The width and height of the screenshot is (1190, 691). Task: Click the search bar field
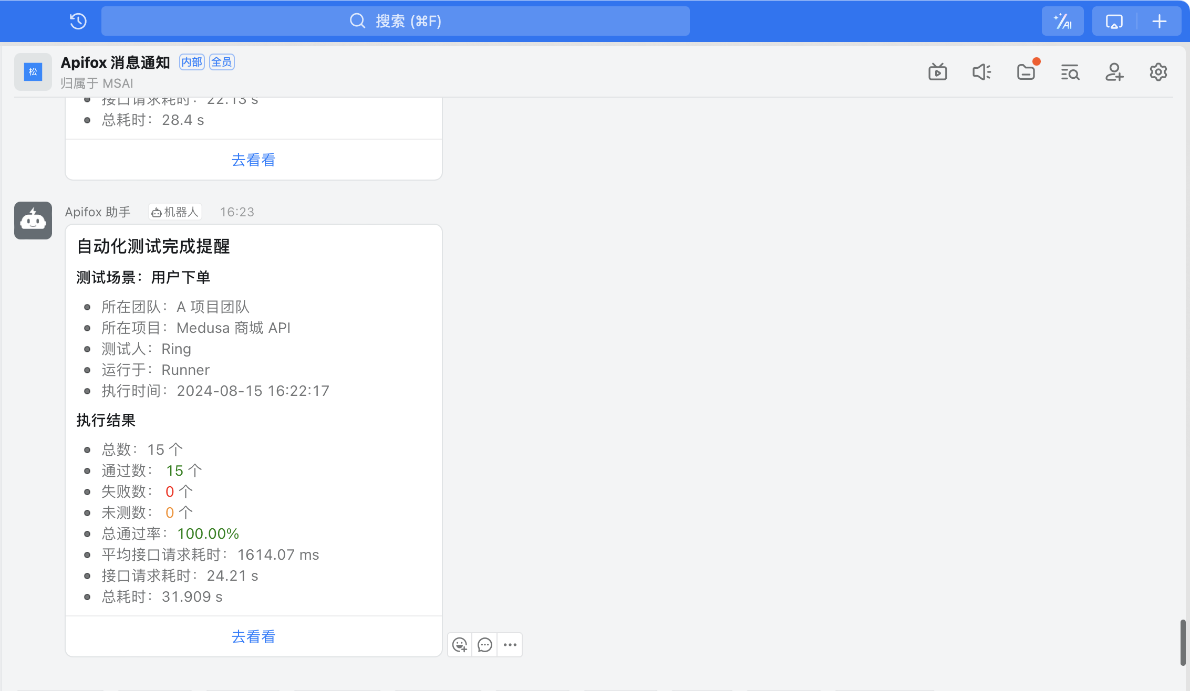pyautogui.click(x=395, y=21)
